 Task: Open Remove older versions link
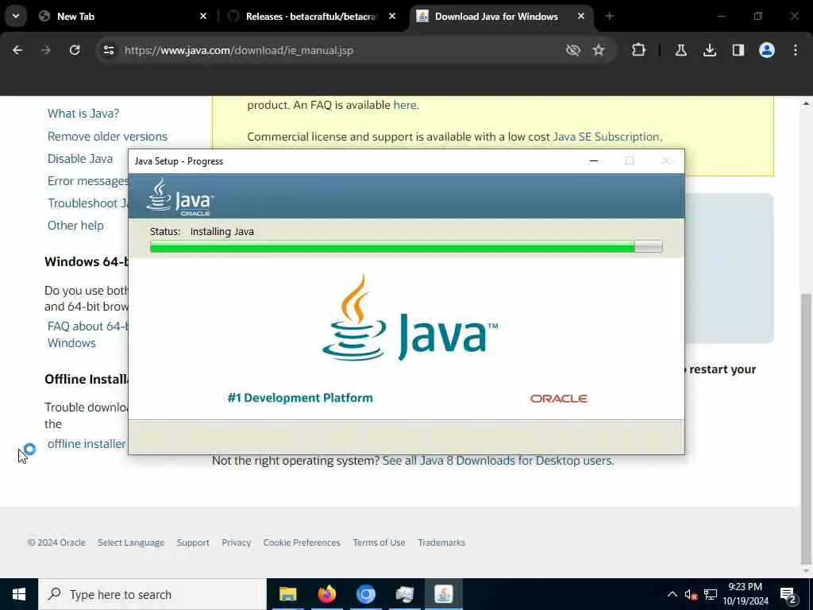(107, 137)
